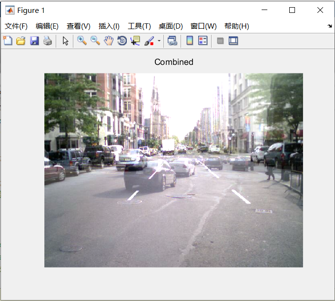Select the Data Cursor tool
The height and width of the screenshot is (301, 335).
(135, 41)
